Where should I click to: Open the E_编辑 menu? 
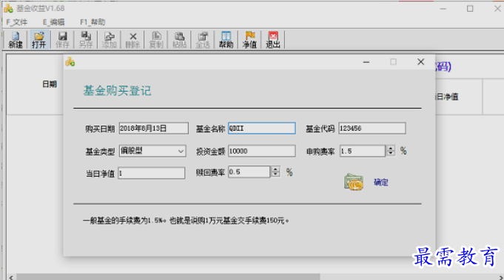coord(54,22)
